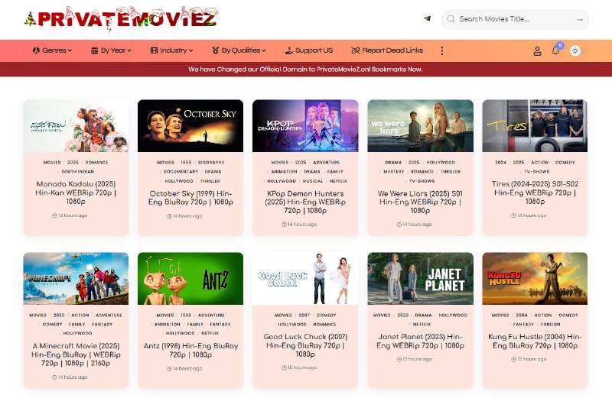Screen dimensions: 612x398
Task: Click the domain change announcement banner
Action: (x=305, y=70)
